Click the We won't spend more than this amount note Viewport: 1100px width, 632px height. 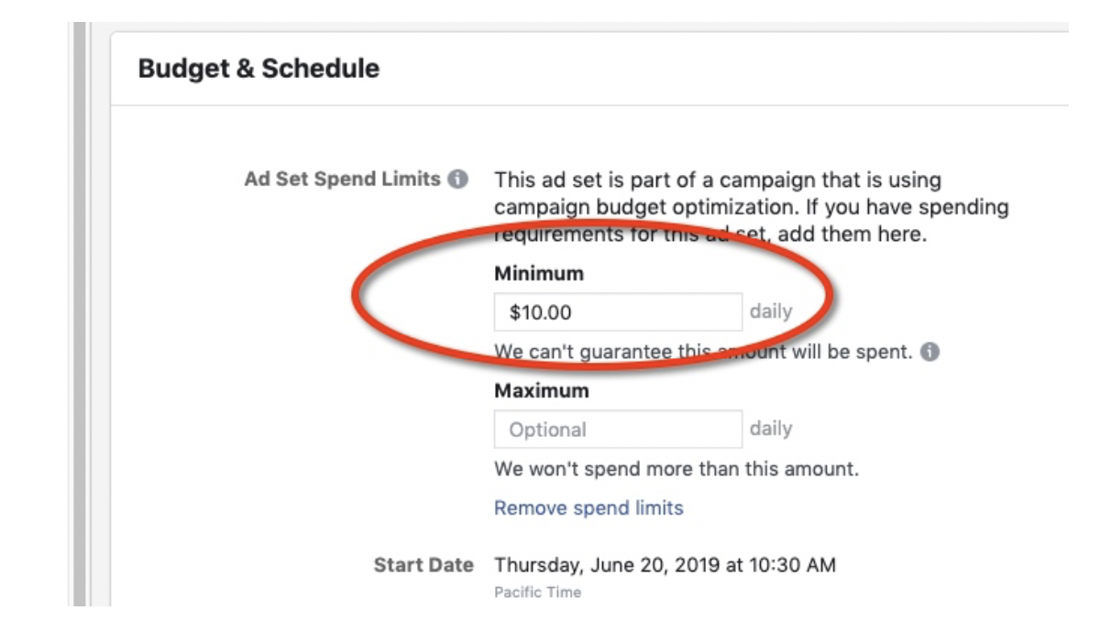676,470
